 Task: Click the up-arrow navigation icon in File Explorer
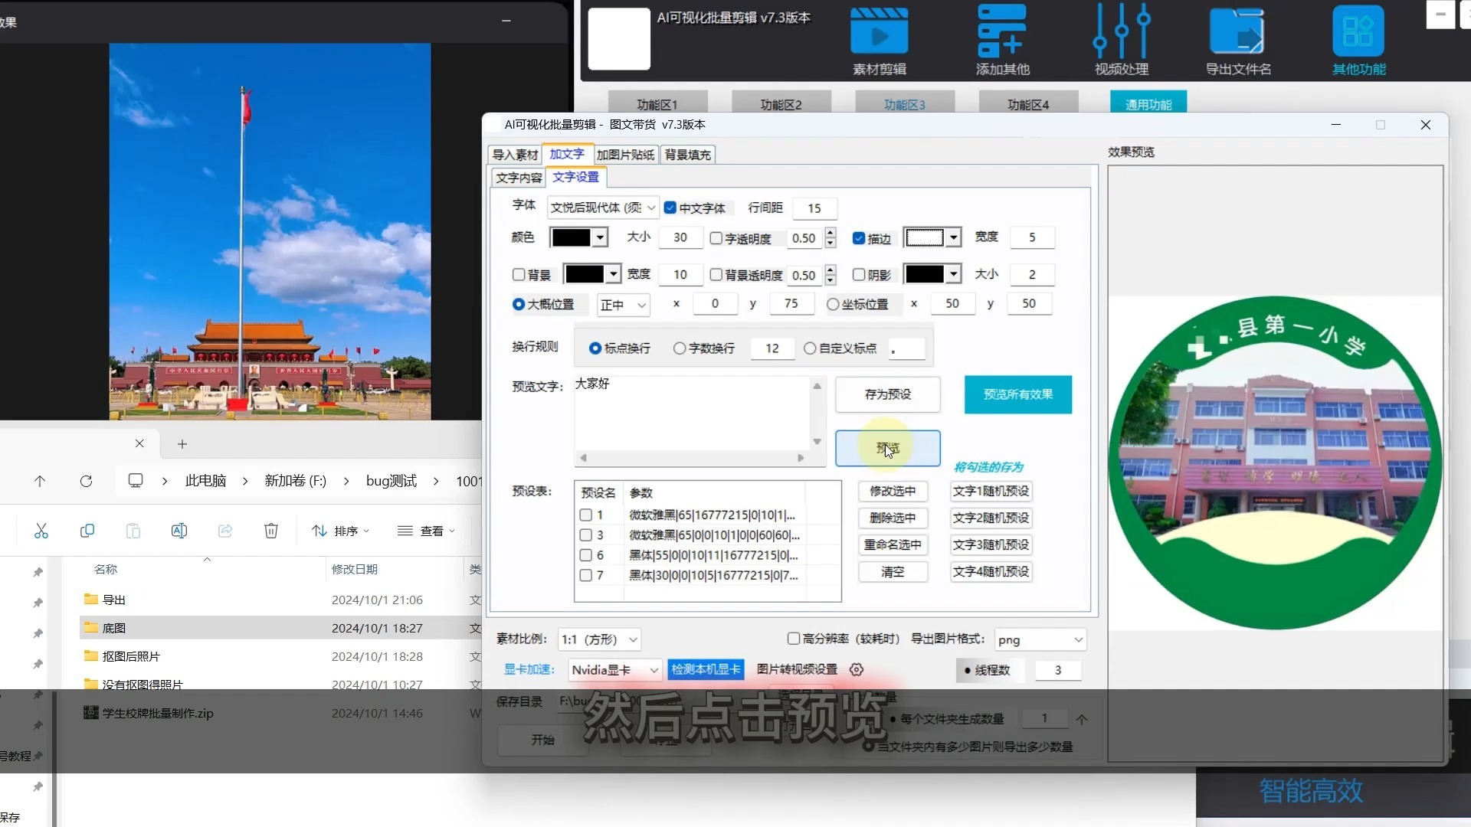point(40,481)
